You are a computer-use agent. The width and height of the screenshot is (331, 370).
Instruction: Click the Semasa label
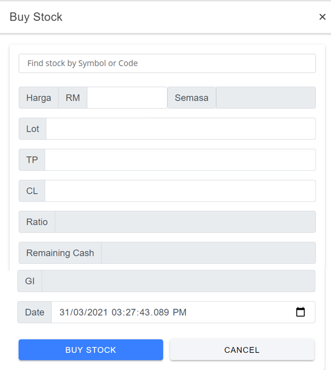[x=192, y=98]
